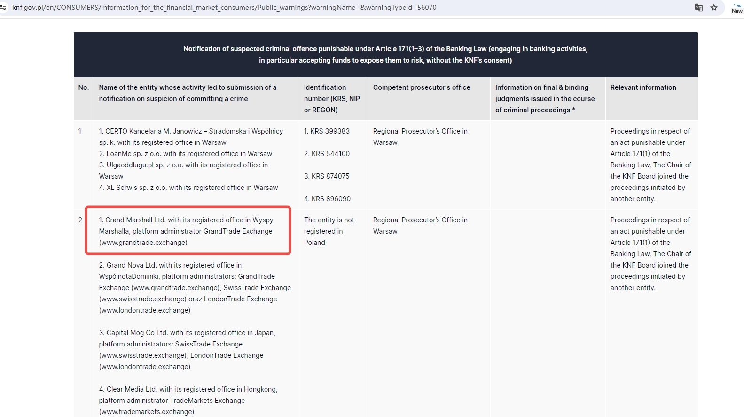Screen dimensions: 744x417
Task: Click the table title about Article 171(1–3)
Action: 385,55
